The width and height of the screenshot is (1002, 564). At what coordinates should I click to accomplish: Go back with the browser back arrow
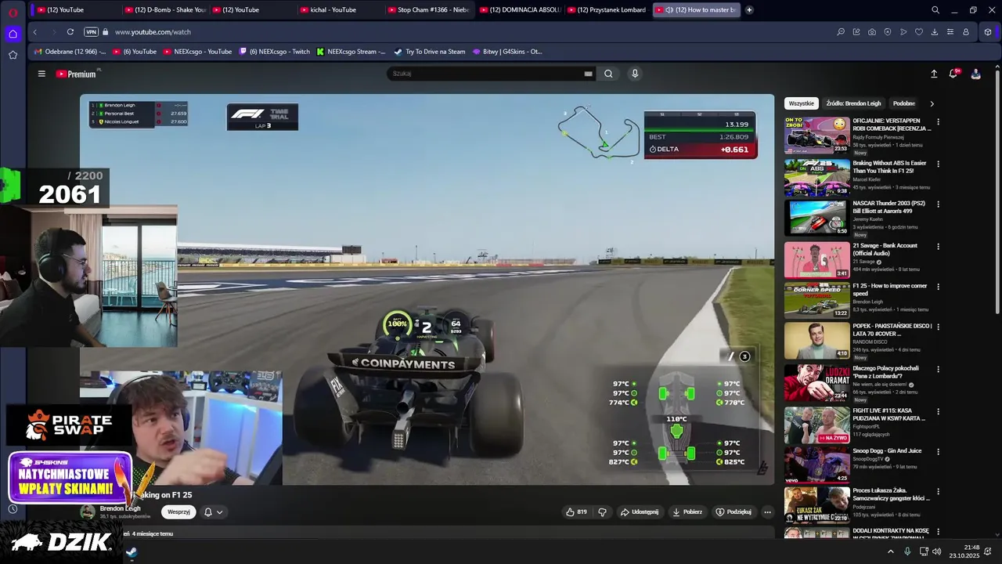pos(34,32)
